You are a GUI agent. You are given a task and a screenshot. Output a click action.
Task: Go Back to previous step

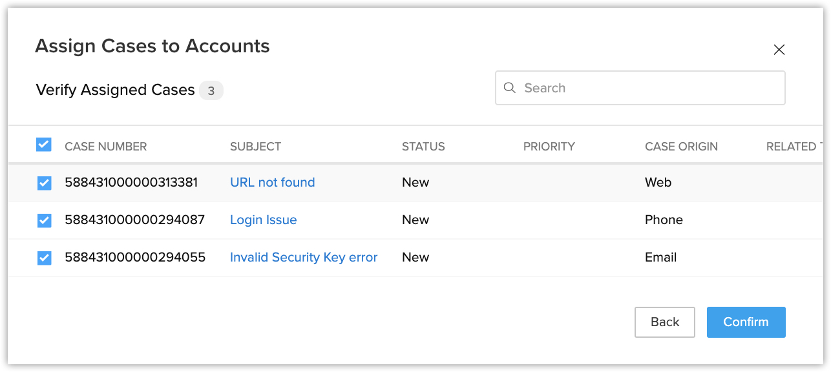click(x=664, y=322)
